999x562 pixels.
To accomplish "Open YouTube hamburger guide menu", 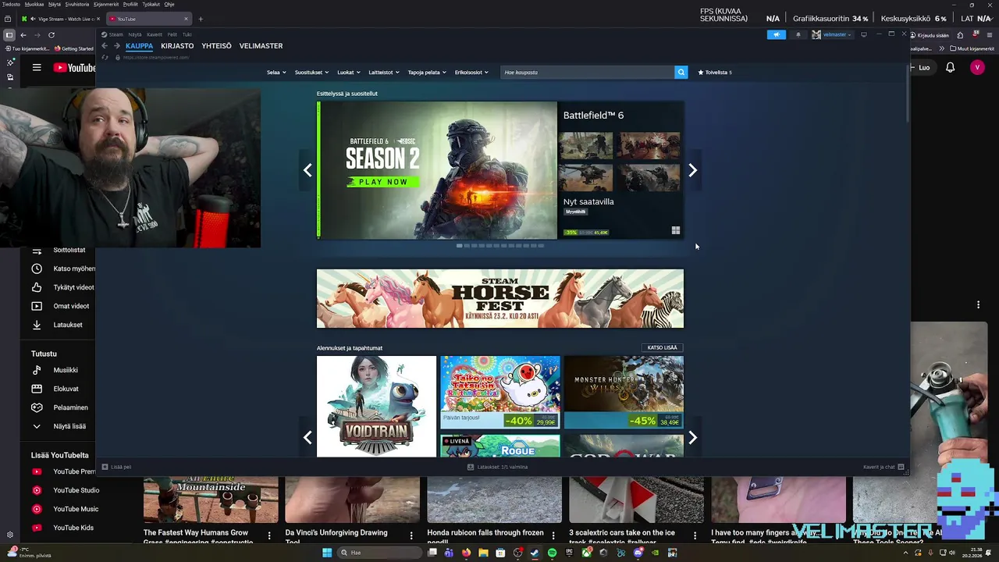I will [37, 68].
